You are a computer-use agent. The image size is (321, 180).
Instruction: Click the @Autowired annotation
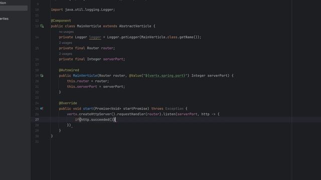69,70
